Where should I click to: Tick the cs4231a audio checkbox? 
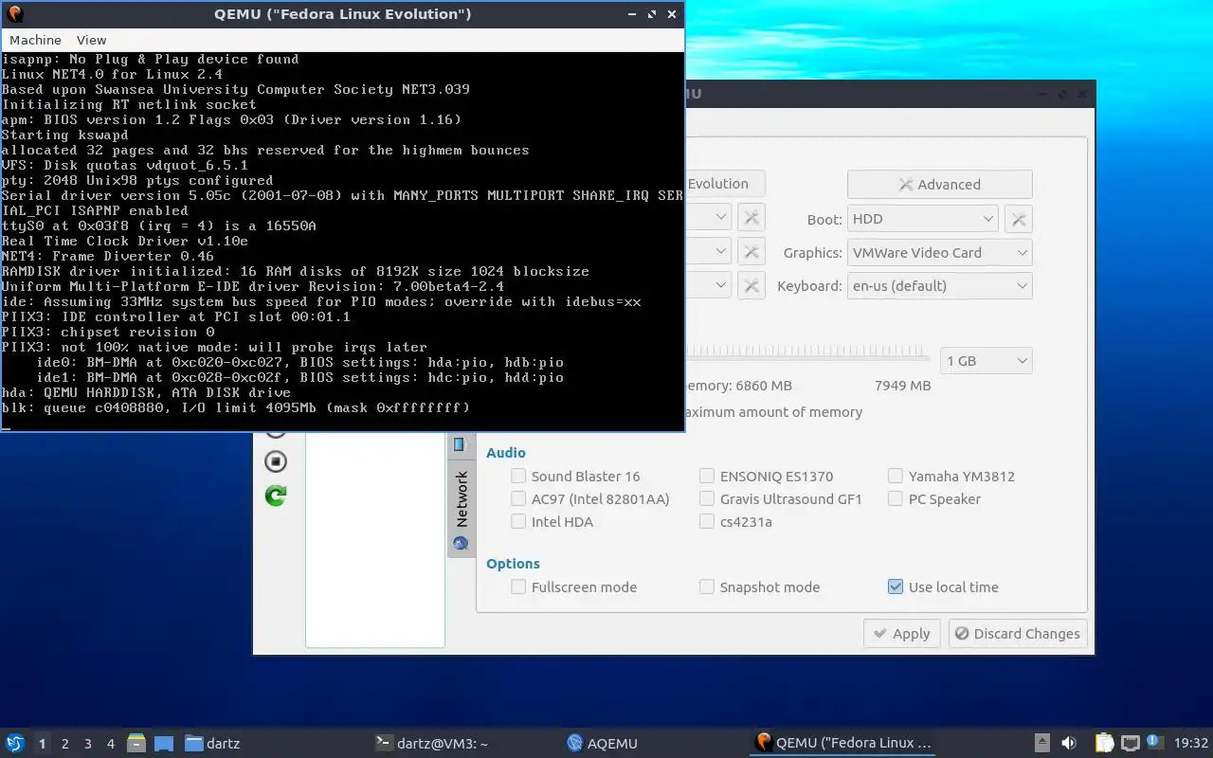(x=707, y=522)
